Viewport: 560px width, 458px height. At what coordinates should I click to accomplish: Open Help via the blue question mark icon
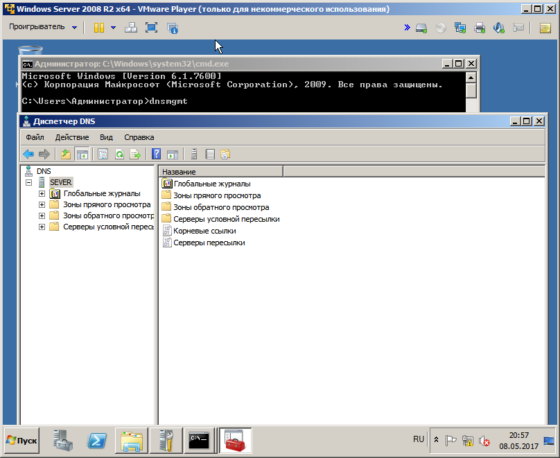click(x=157, y=155)
